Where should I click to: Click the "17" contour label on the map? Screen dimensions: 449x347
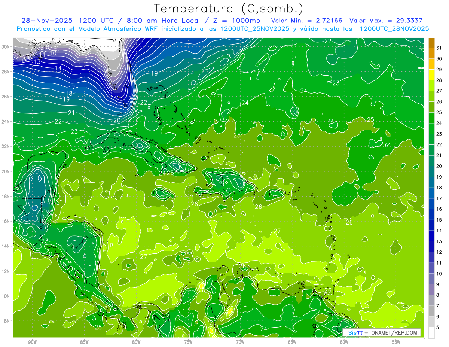(72, 88)
